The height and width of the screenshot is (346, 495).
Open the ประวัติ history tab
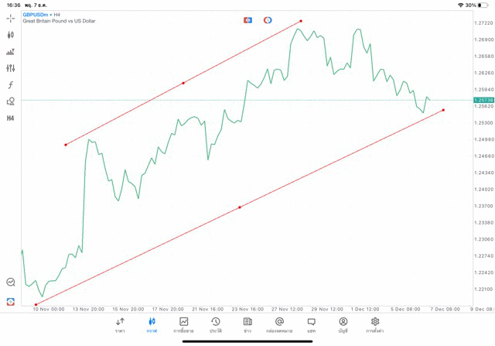coord(215,324)
